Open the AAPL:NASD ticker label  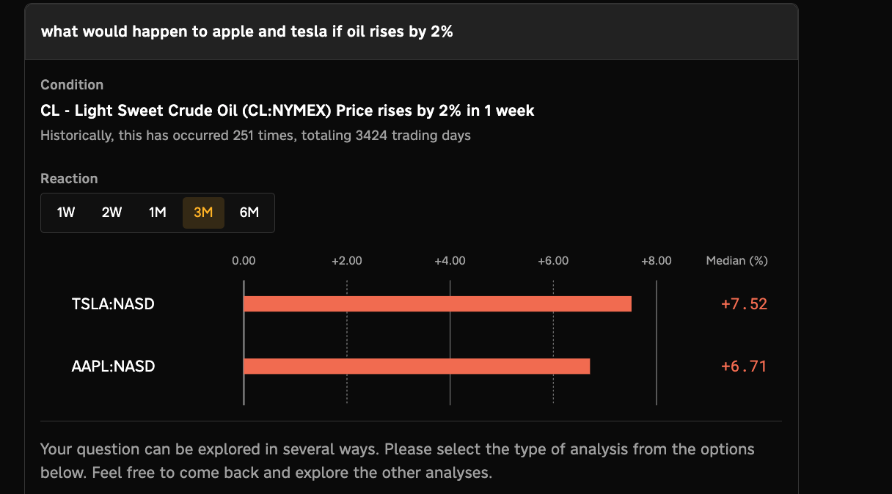pyautogui.click(x=113, y=366)
